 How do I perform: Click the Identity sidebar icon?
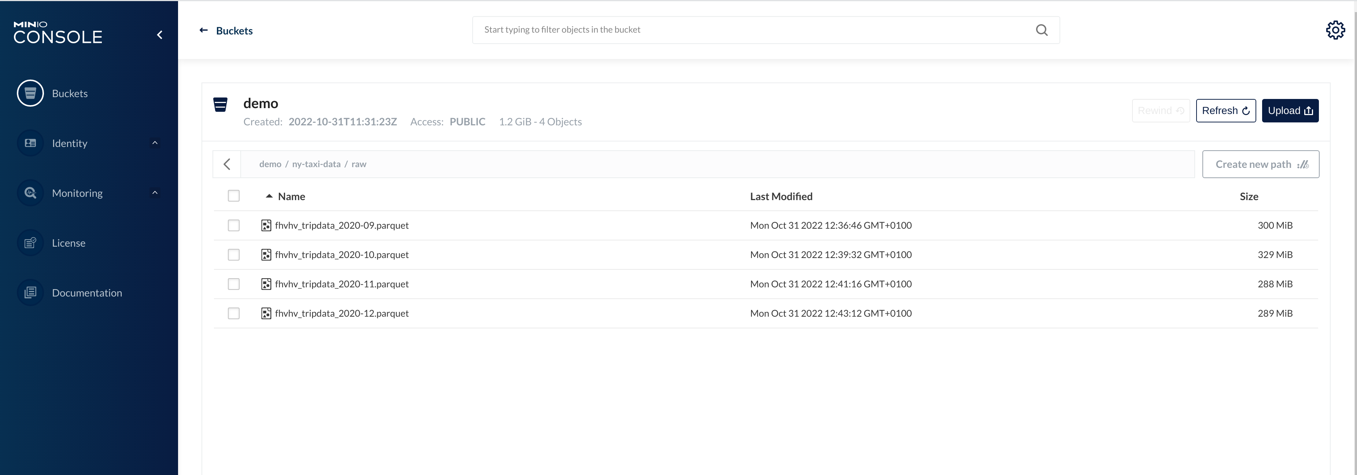click(30, 143)
